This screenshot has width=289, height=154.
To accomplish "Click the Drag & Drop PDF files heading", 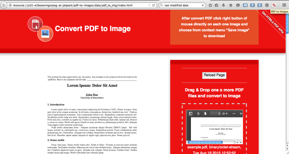I will 214,93.
